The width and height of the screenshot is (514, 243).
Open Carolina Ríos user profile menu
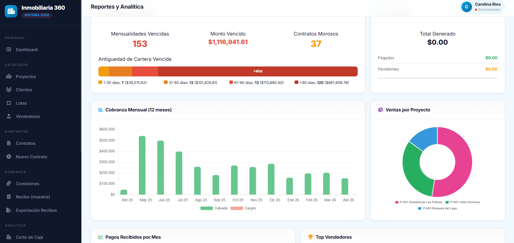pos(482,7)
